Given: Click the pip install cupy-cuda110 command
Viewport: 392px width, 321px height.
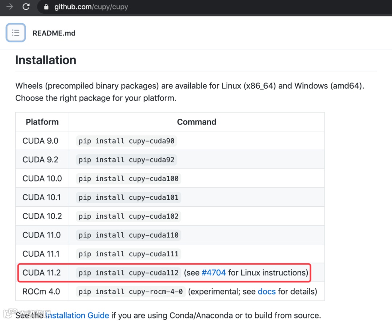Looking at the screenshot, I should click(x=128, y=235).
